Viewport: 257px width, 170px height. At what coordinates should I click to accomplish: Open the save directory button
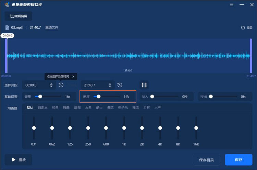pos(207,160)
